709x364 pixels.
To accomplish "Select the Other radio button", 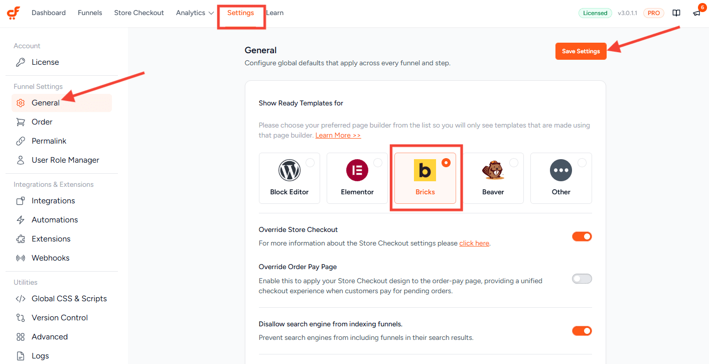I will pos(582,163).
